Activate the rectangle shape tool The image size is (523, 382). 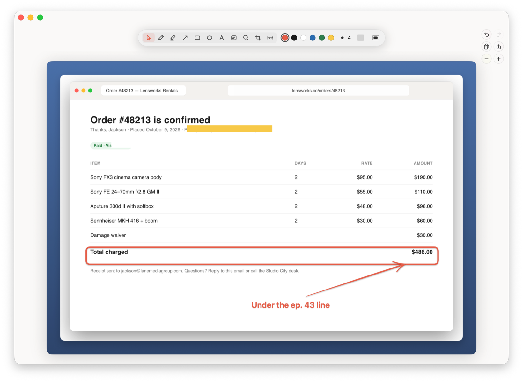click(x=197, y=38)
